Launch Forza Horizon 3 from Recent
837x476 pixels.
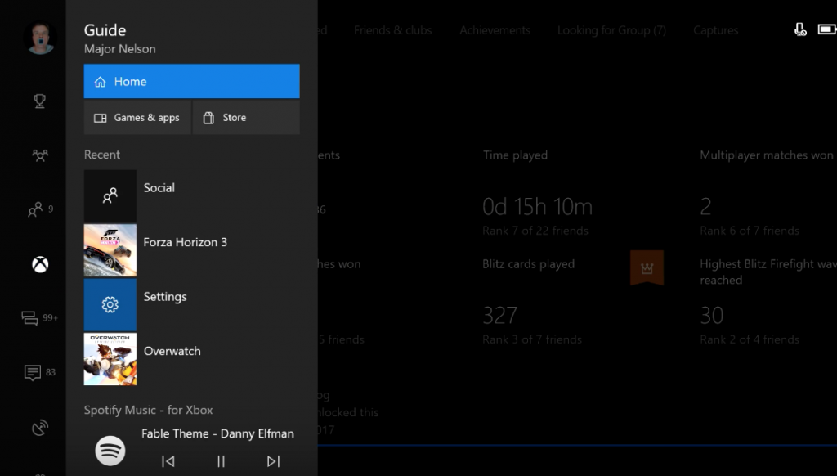[191, 250]
